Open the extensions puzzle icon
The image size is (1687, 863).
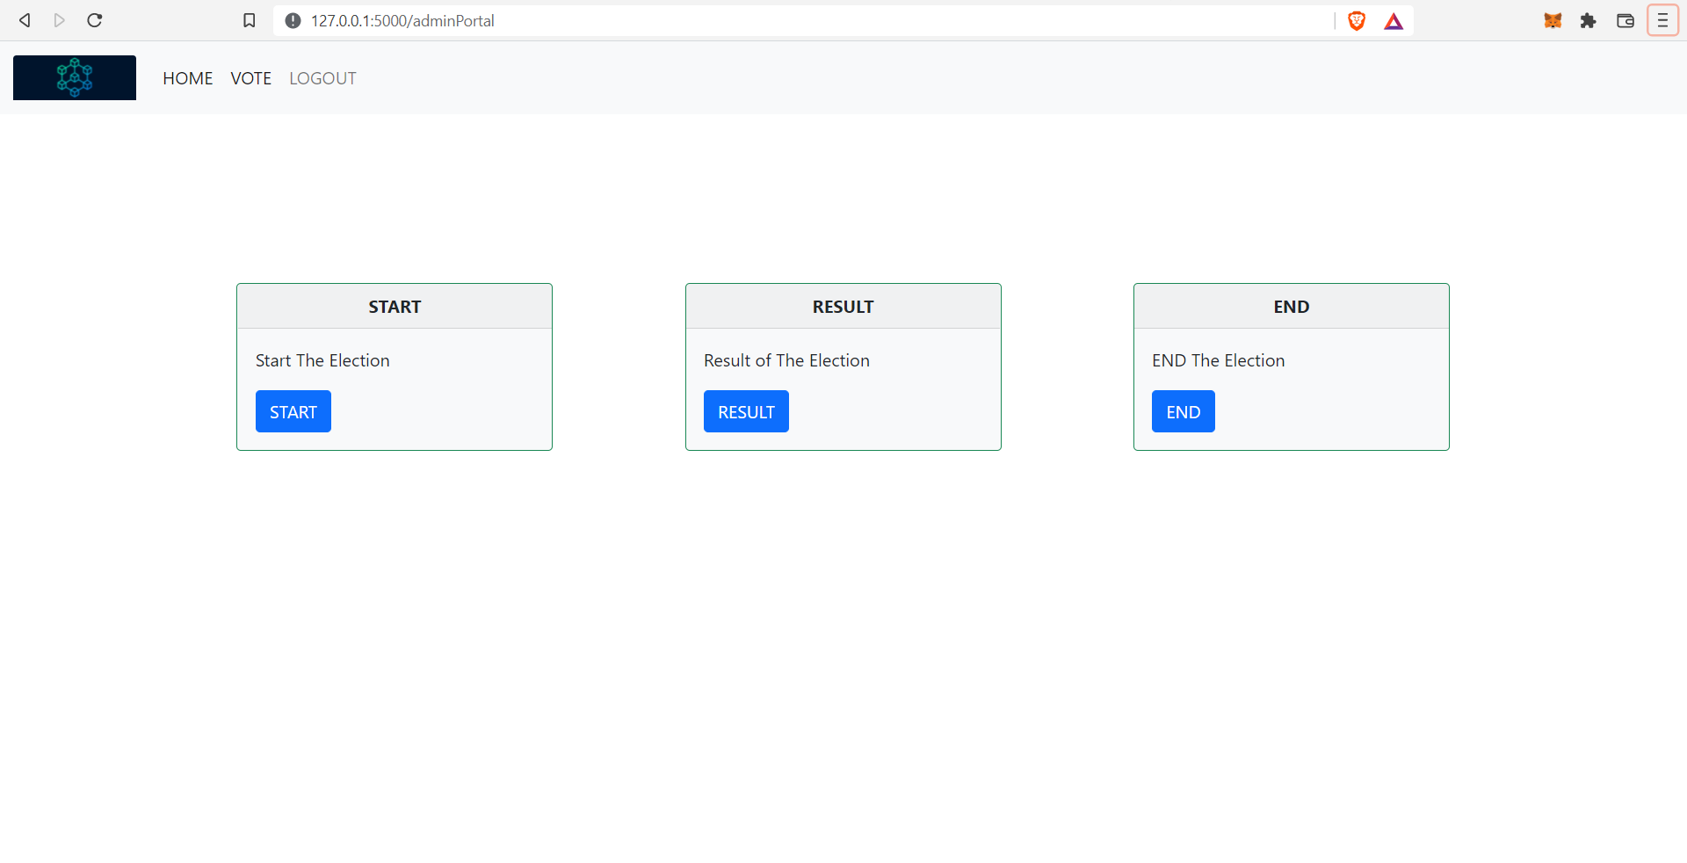coord(1588,20)
